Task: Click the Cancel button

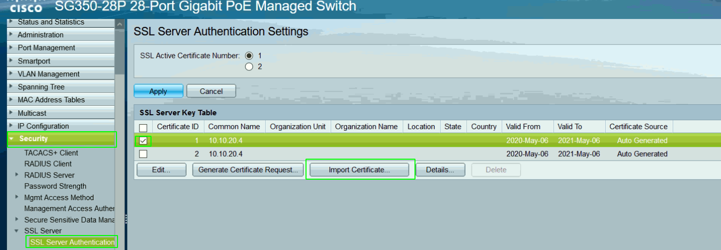Action: click(x=211, y=91)
